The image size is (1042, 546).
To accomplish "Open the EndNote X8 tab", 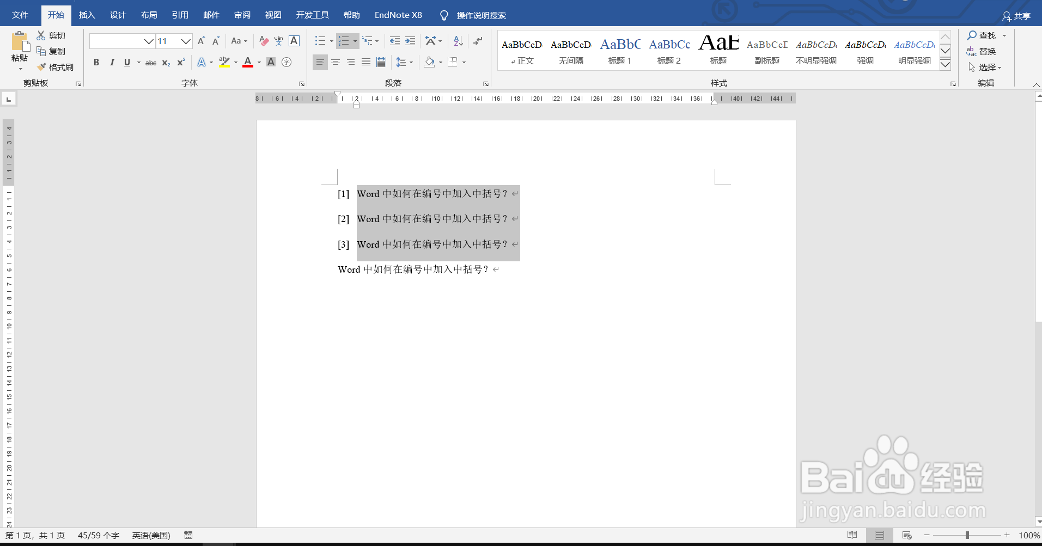I will [x=398, y=15].
